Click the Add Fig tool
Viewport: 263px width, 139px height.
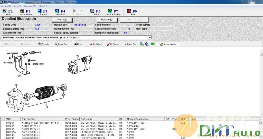[x=130, y=44]
